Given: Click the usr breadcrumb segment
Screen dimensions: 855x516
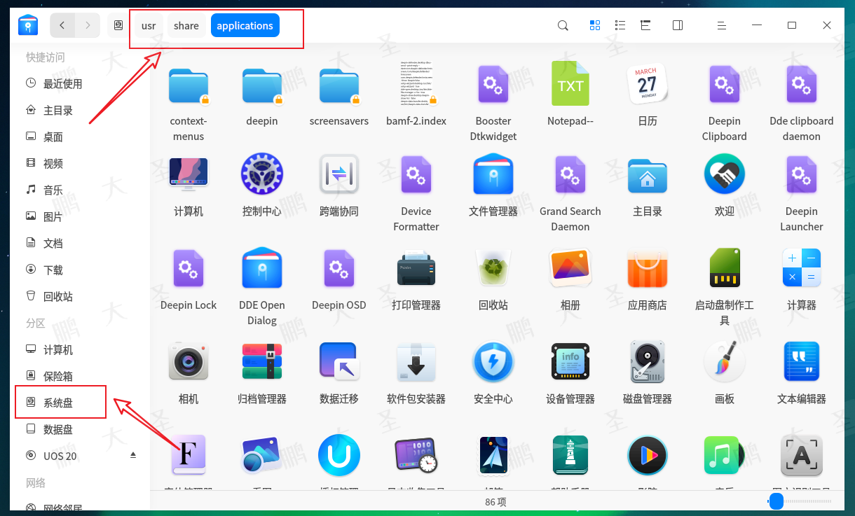Looking at the screenshot, I should pyautogui.click(x=149, y=25).
